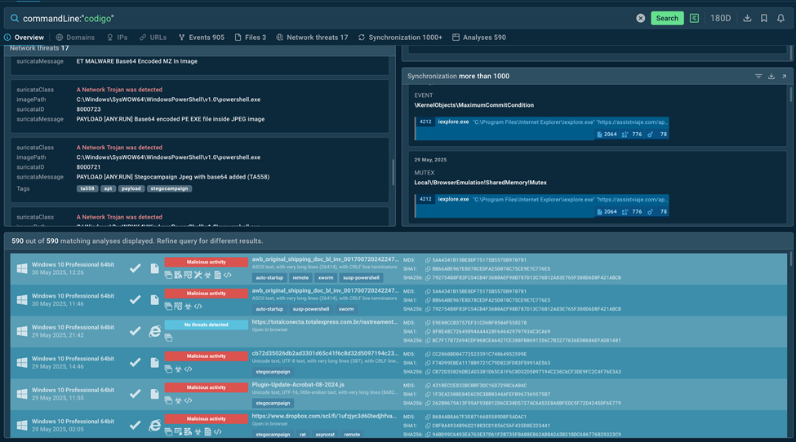796x442 pixels.
Task: Click the Internet Explorer icon on the 21:42 analysis
Action: [154, 331]
